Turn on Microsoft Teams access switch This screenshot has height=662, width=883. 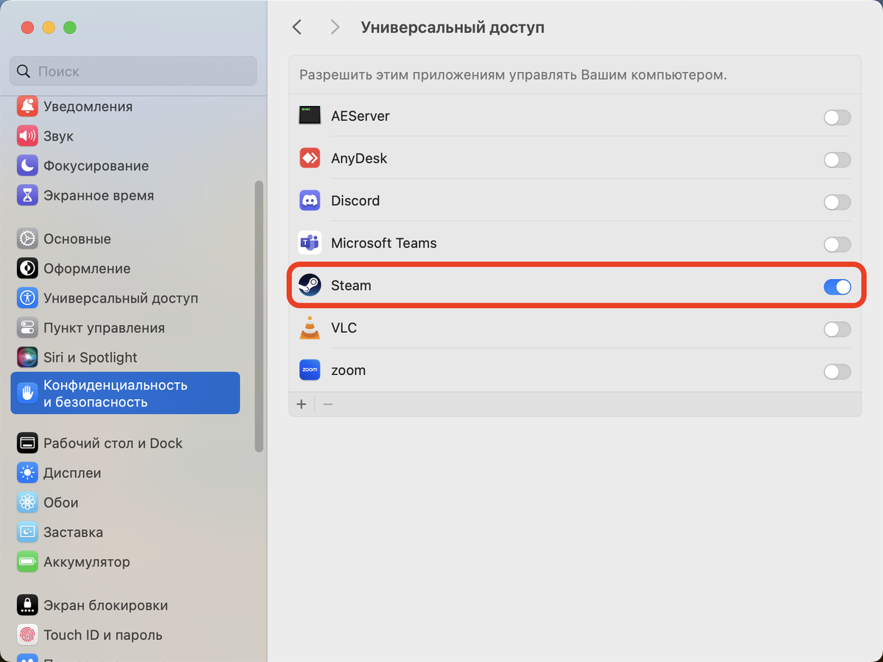click(x=837, y=244)
